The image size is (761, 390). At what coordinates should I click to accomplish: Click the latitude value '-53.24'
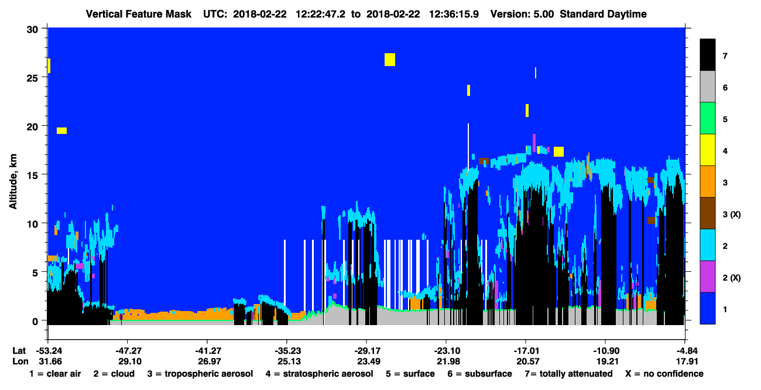(49, 351)
